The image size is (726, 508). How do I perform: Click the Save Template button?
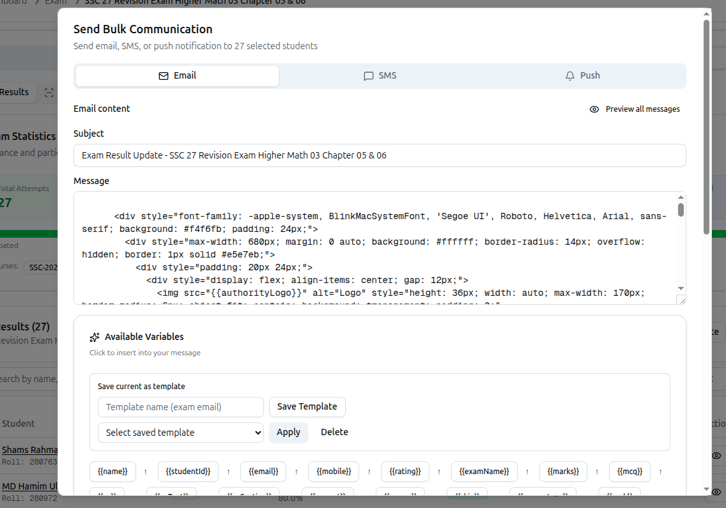click(307, 406)
